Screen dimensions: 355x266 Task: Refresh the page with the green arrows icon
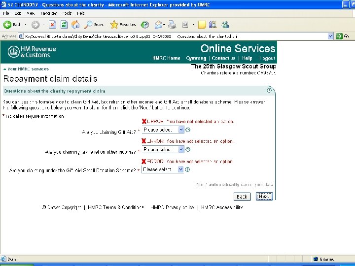pyautogui.click(x=64, y=25)
